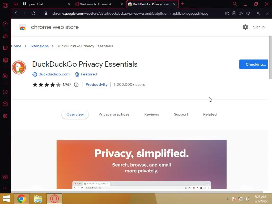Take a snapshot with camera icon

[x=234, y=13]
